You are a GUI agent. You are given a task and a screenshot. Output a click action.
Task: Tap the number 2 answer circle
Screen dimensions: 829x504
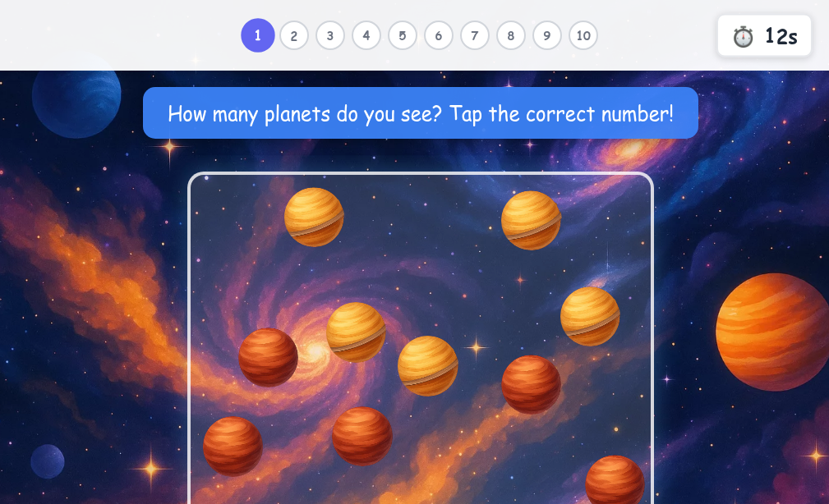[294, 35]
